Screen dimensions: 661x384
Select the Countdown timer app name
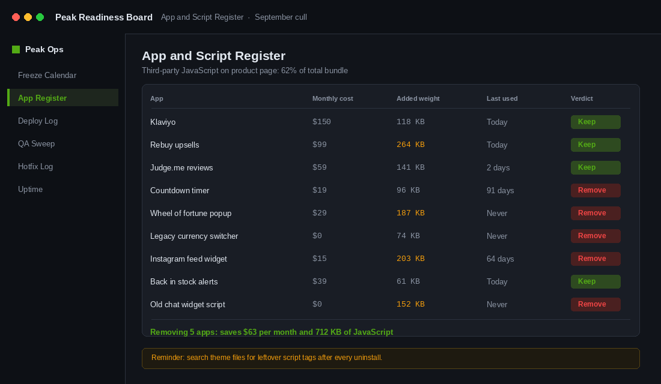coord(180,190)
